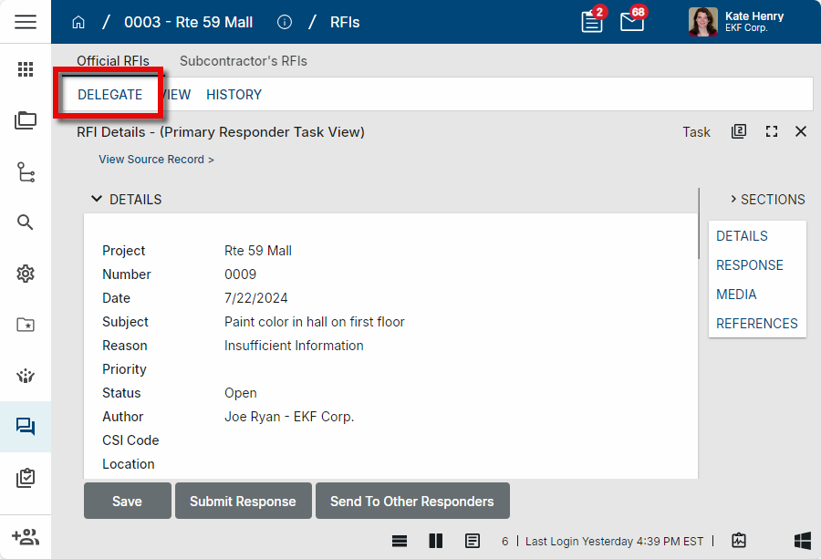Open project info icon next to Rte 59 Mall
This screenshot has width=821, height=559.
pyautogui.click(x=284, y=22)
